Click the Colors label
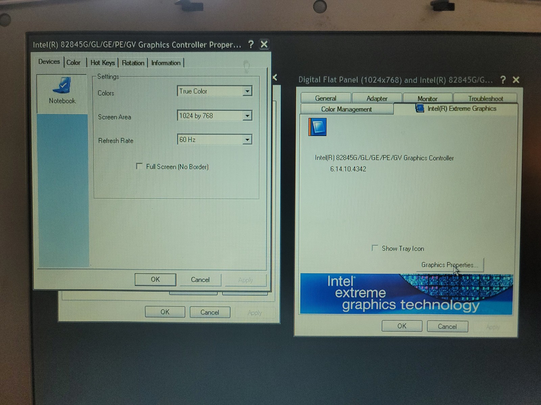This screenshot has width=541, height=405. [x=106, y=93]
